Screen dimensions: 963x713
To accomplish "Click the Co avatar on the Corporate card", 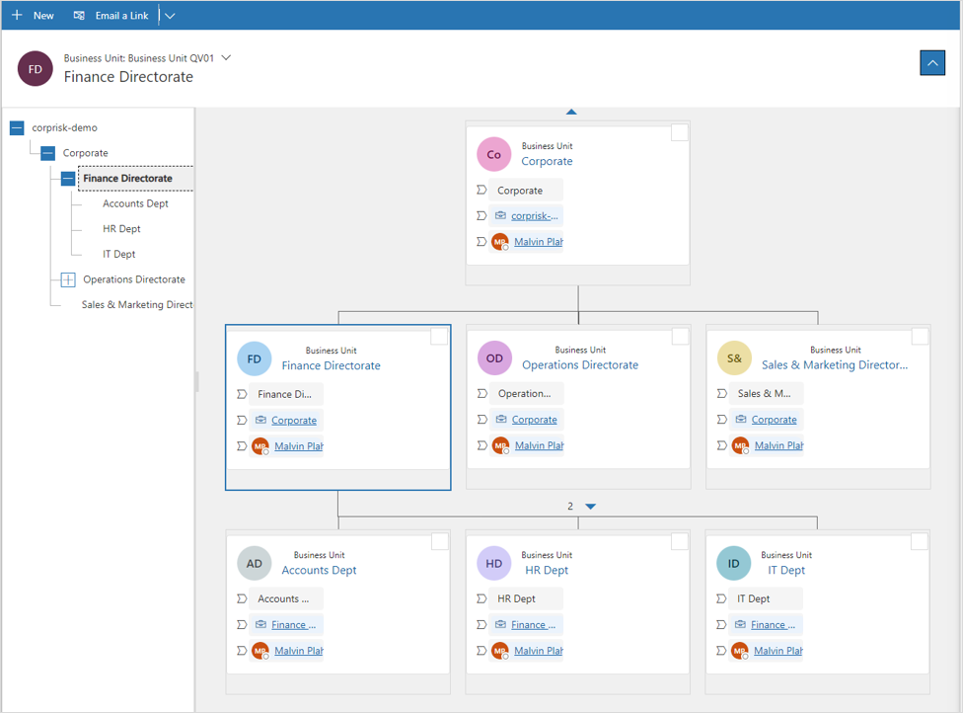I will click(x=493, y=154).
